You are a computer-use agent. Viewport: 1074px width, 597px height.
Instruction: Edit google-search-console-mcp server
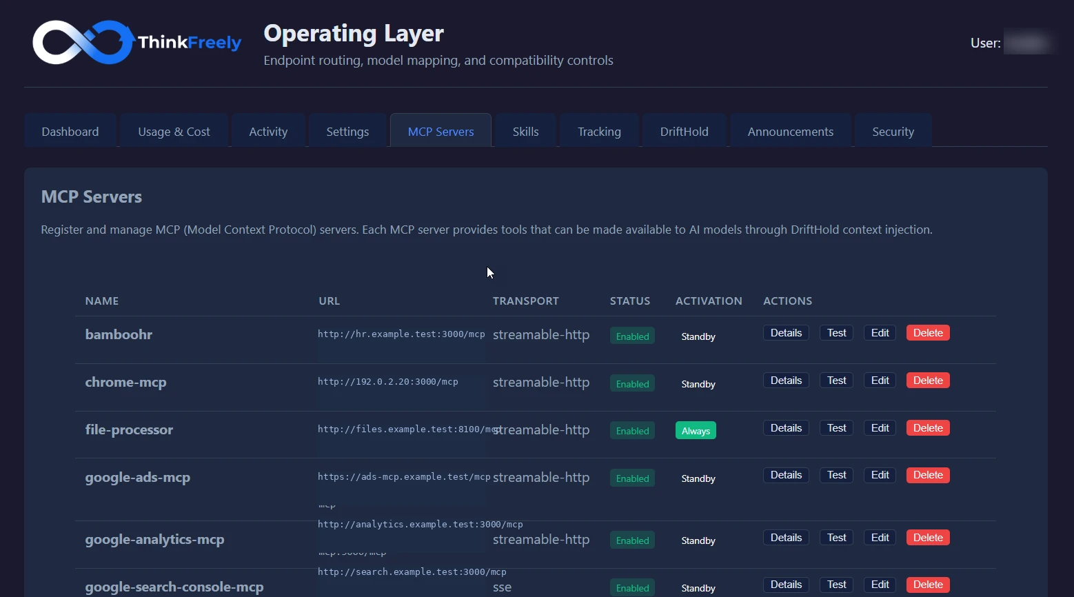880,585
